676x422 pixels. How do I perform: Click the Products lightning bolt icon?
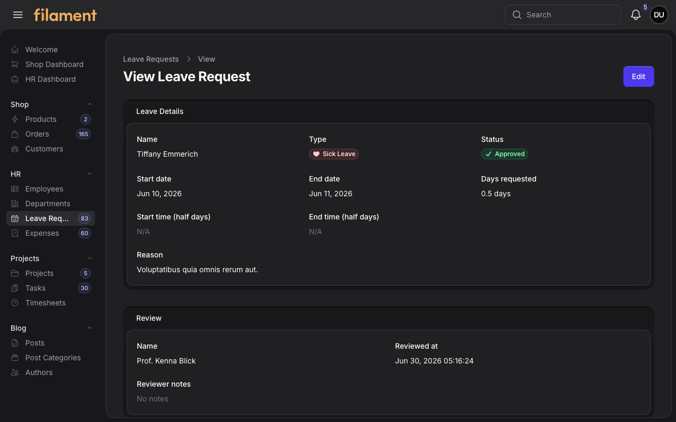(15, 119)
